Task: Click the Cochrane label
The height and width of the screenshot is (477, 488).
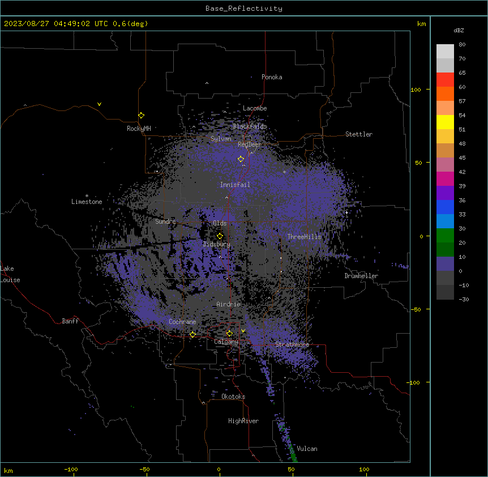Action: click(x=182, y=322)
